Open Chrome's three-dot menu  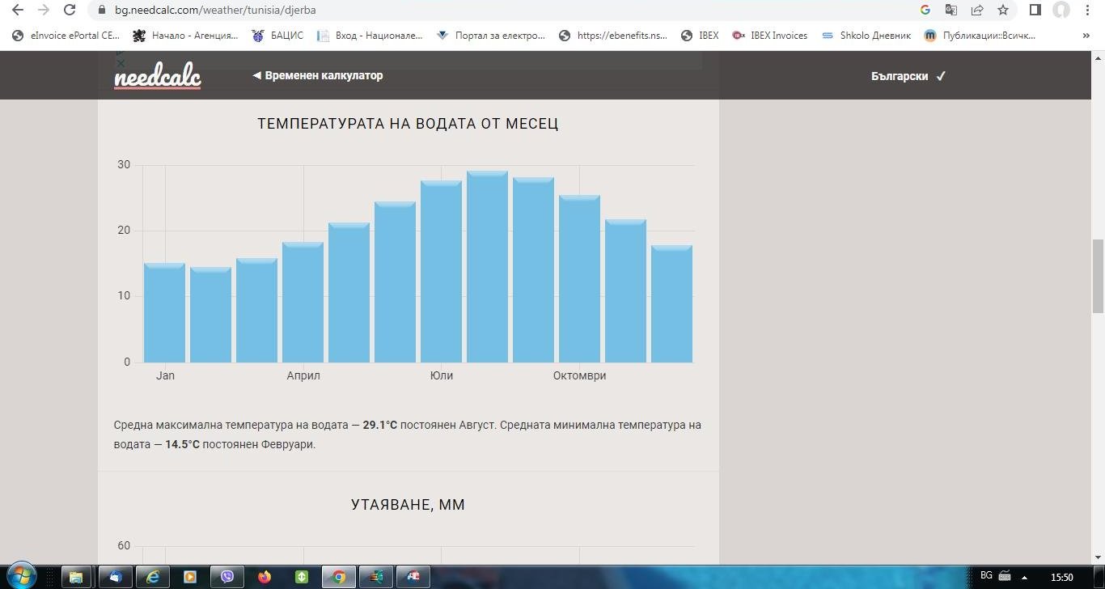[1088, 11]
